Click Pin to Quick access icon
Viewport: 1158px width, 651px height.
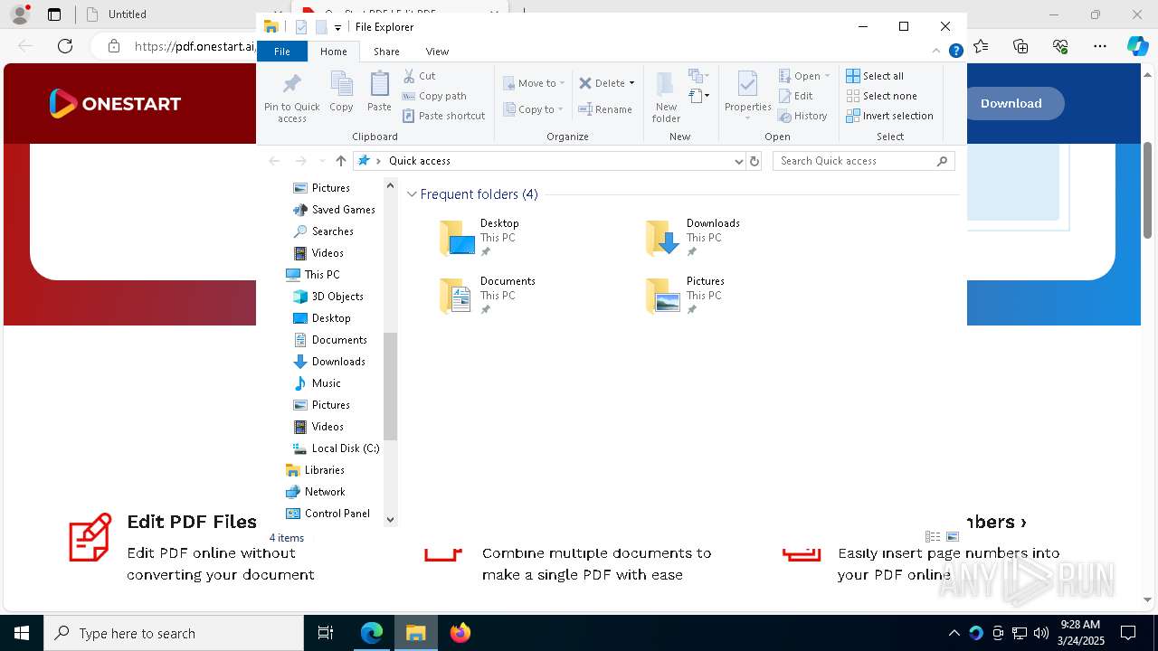(291, 98)
